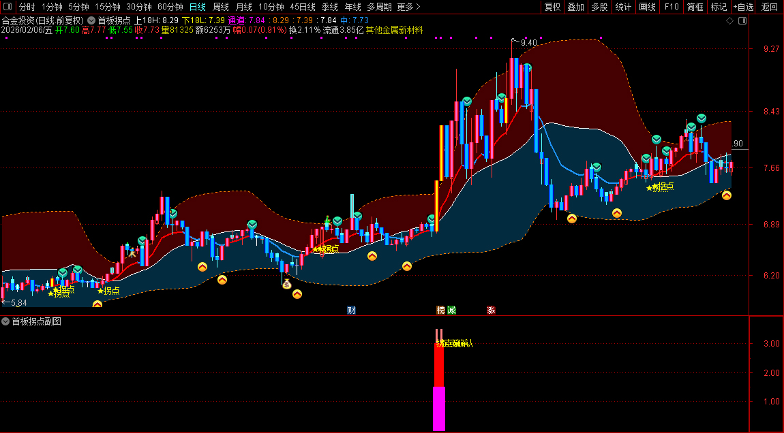Switch to 月线 monthly chart

pos(243,7)
